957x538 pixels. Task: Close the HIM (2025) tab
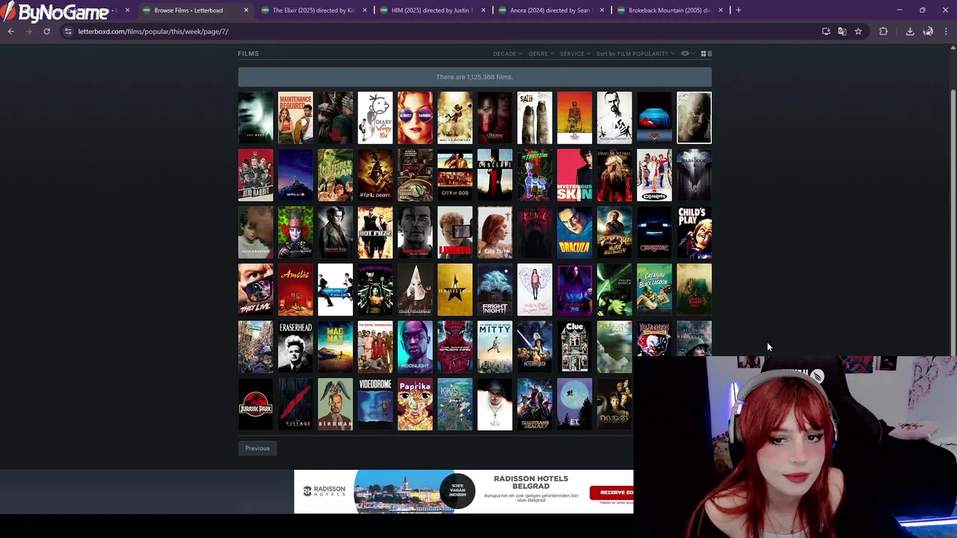click(x=483, y=10)
